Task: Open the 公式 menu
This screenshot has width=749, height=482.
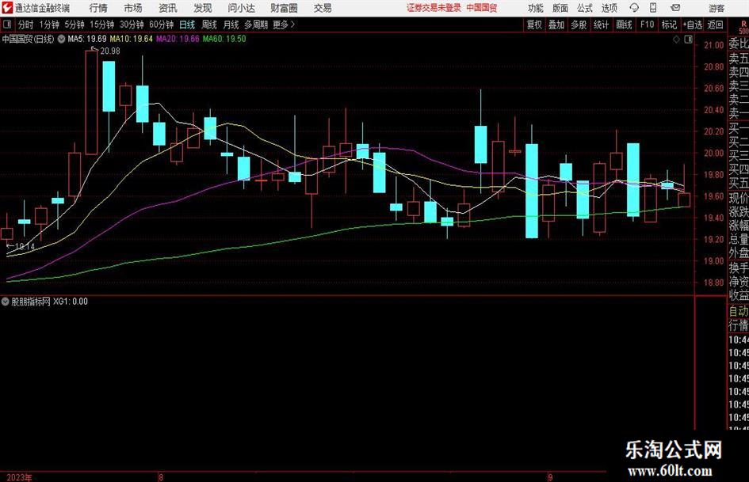Action: 584,8
